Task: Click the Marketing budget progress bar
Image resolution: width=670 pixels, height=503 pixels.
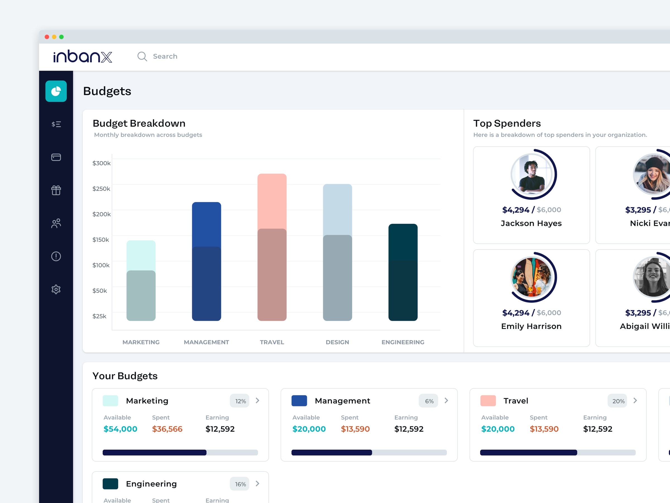Action: [x=180, y=453]
